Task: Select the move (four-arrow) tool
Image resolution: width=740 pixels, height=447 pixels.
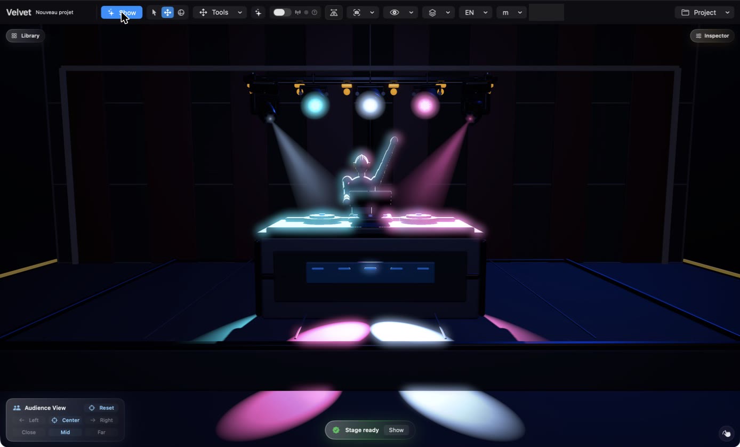Action: 167,12
